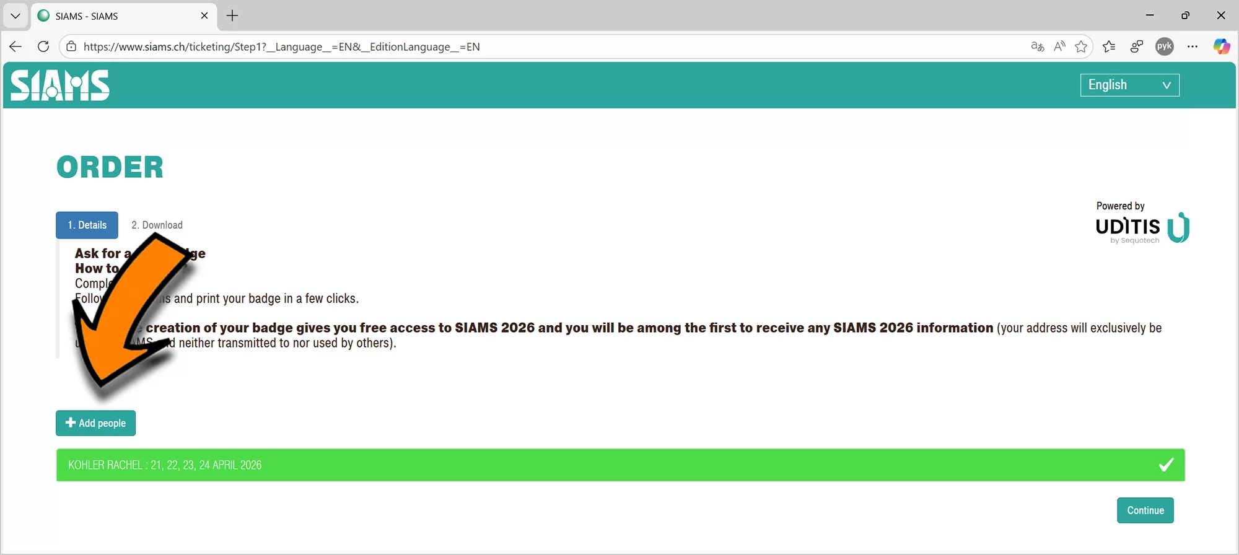1239x555 pixels.
Task: Select the 1. Details tab
Action: pyautogui.click(x=87, y=225)
